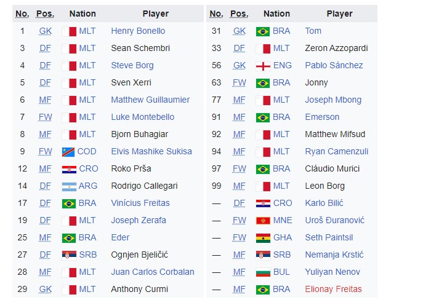
Task: Click the England flag beside ENG
Action: 263,66
